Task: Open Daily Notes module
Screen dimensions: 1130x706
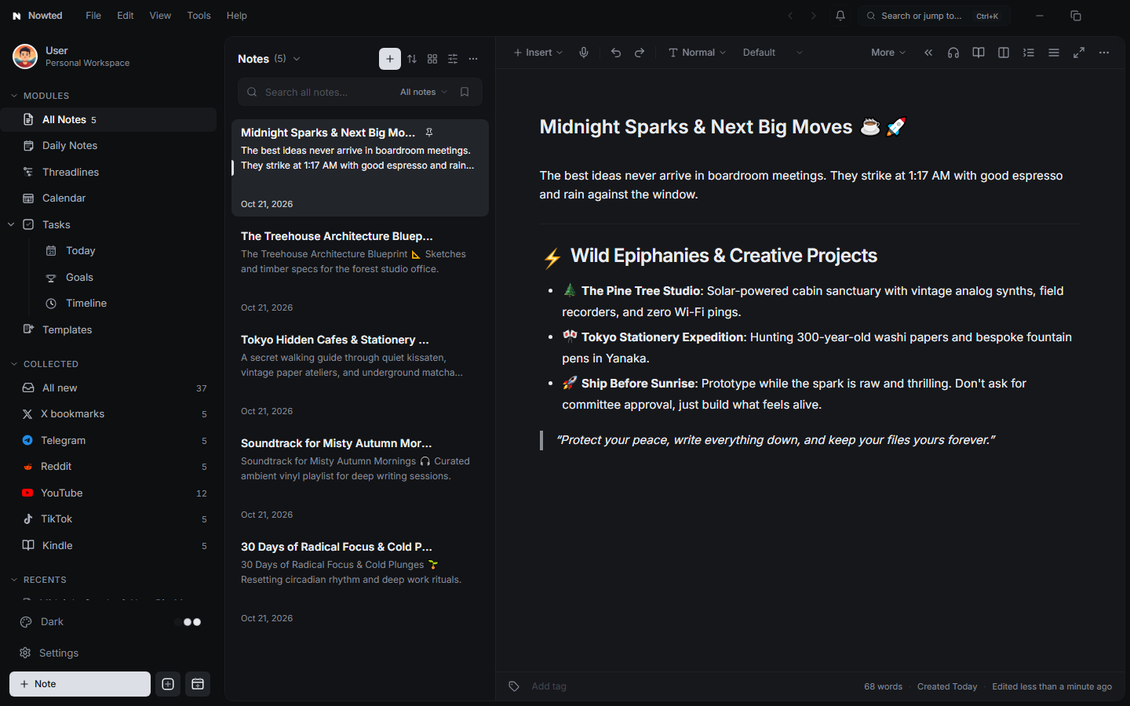Action: 108,146
